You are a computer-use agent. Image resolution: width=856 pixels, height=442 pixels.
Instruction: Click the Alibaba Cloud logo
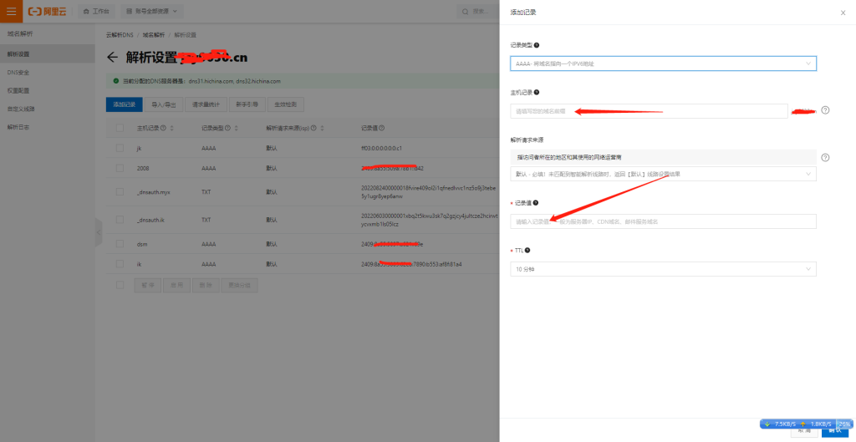click(x=48, y=12)
